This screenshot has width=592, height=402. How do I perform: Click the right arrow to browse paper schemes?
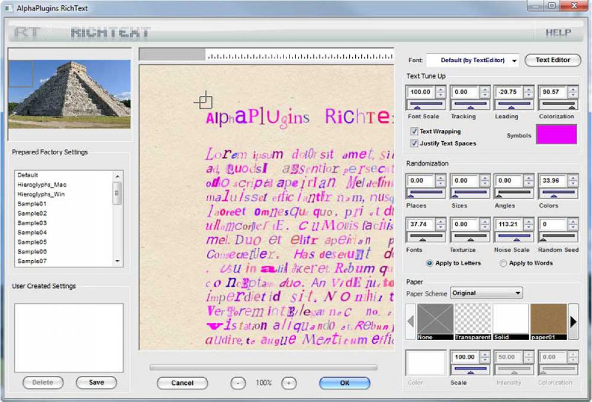[x=573, y=320]
